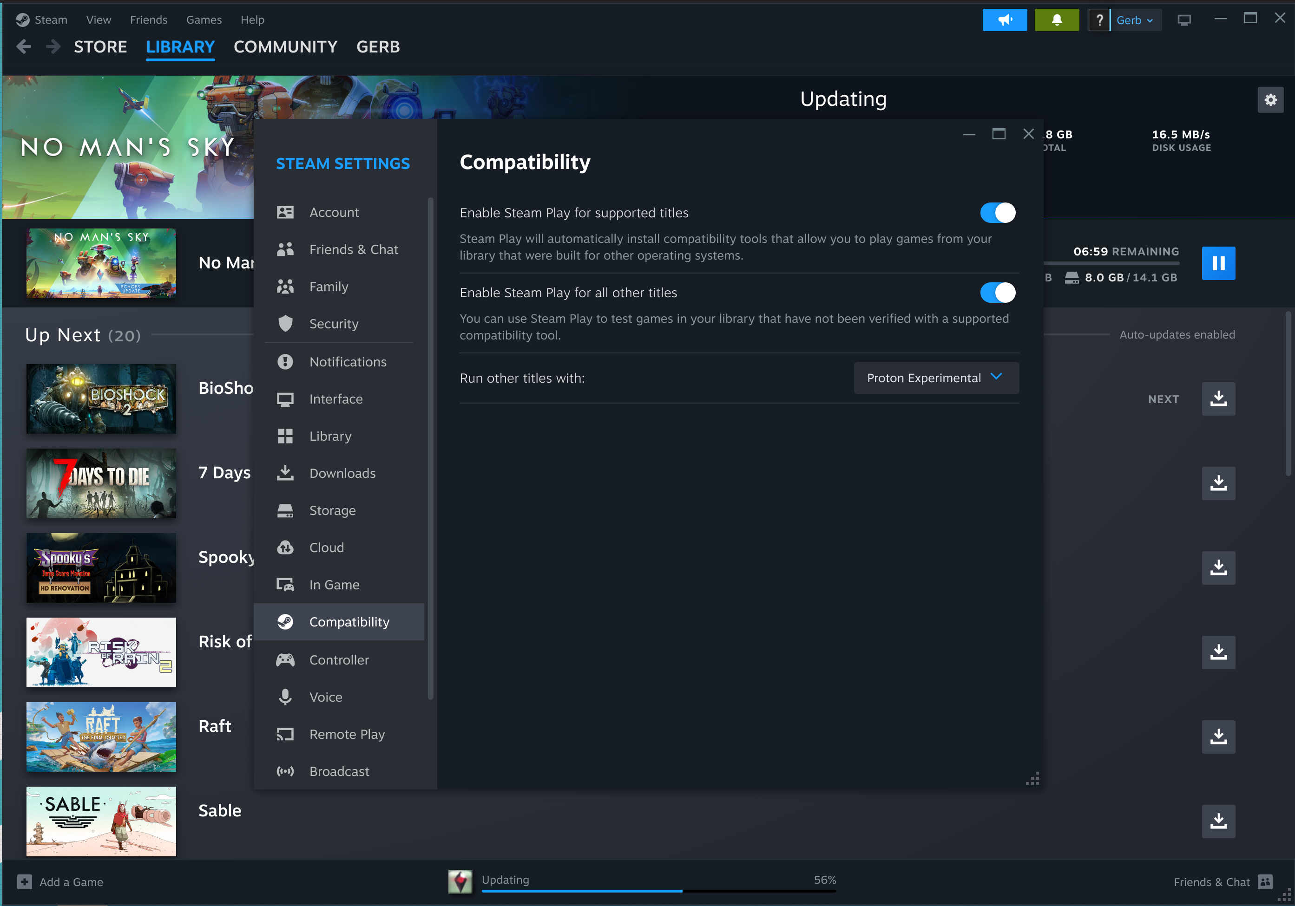Select Controller in settings sidebar
Screen dimensions: 1295x906
[x=339, y=659]
